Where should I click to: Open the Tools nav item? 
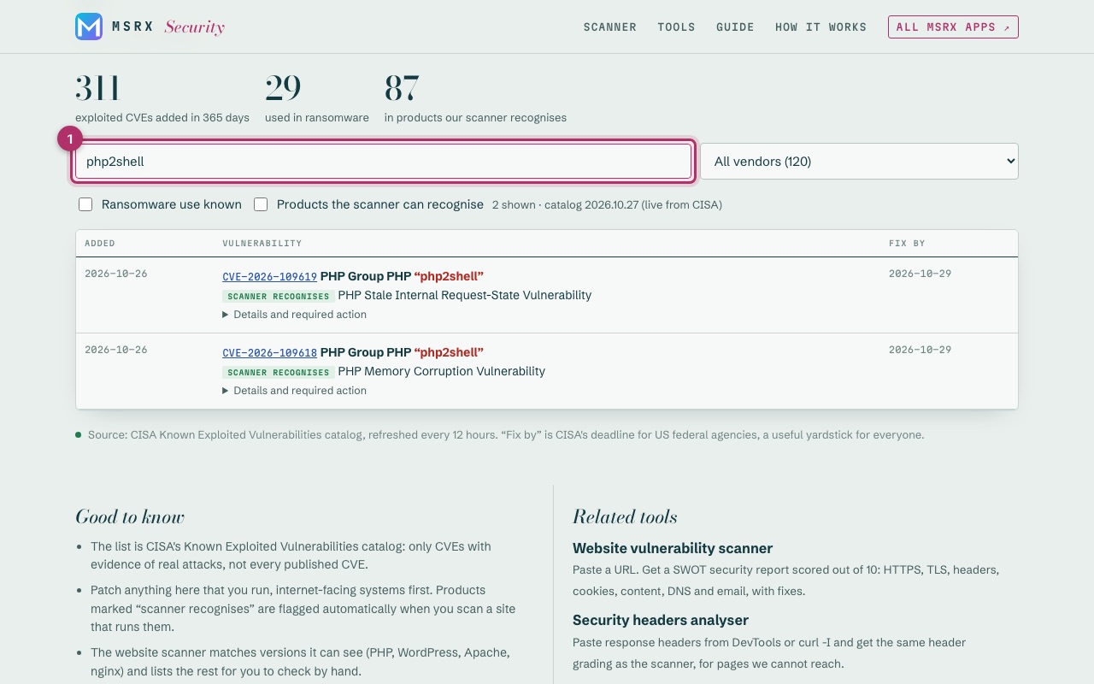(676, 27)
